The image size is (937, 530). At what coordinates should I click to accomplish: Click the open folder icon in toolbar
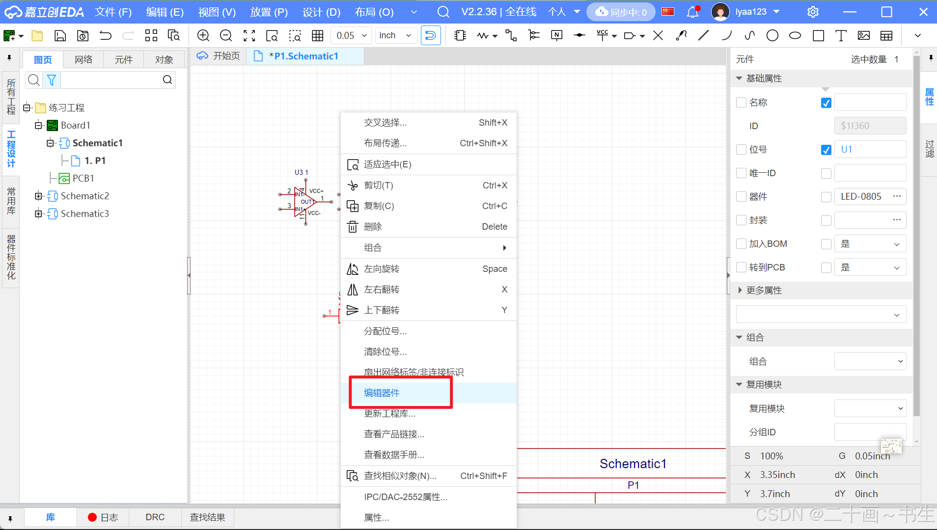point(37,35)
